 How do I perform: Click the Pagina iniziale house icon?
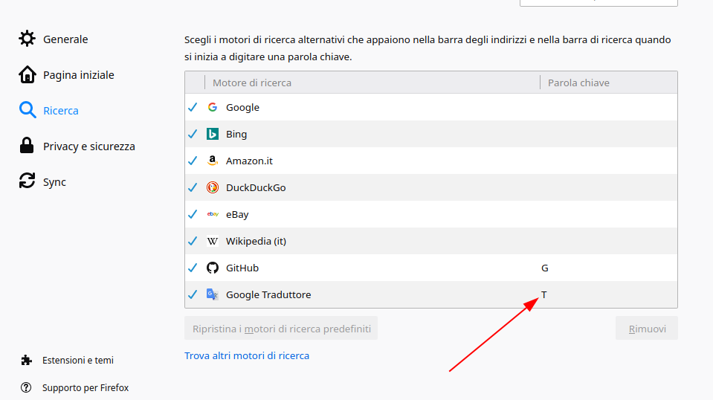point(28,74)
